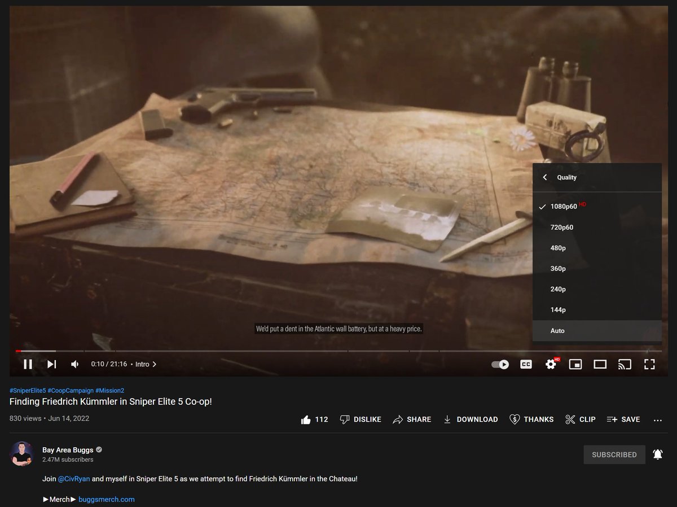Image resolution: width=677 pixels, height=507 pixels.
Task: Open the notification bell settings
Action: click(658, 454)
